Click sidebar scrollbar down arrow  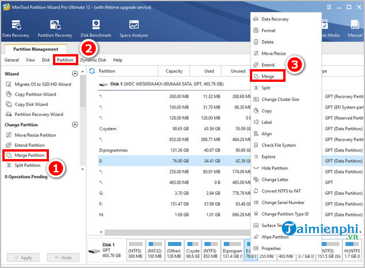[x=82, y=169]
